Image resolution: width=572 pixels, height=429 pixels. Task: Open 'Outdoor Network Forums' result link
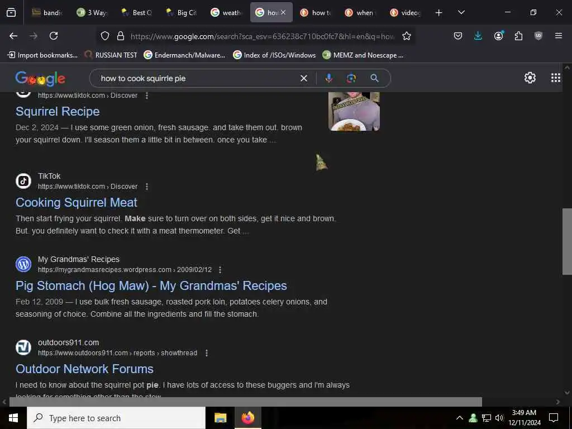click(84, 369)
